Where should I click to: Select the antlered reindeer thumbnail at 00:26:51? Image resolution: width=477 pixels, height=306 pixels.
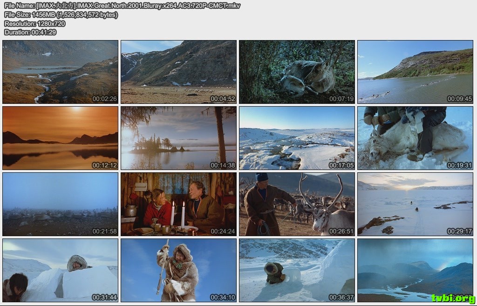pos(297,204)
